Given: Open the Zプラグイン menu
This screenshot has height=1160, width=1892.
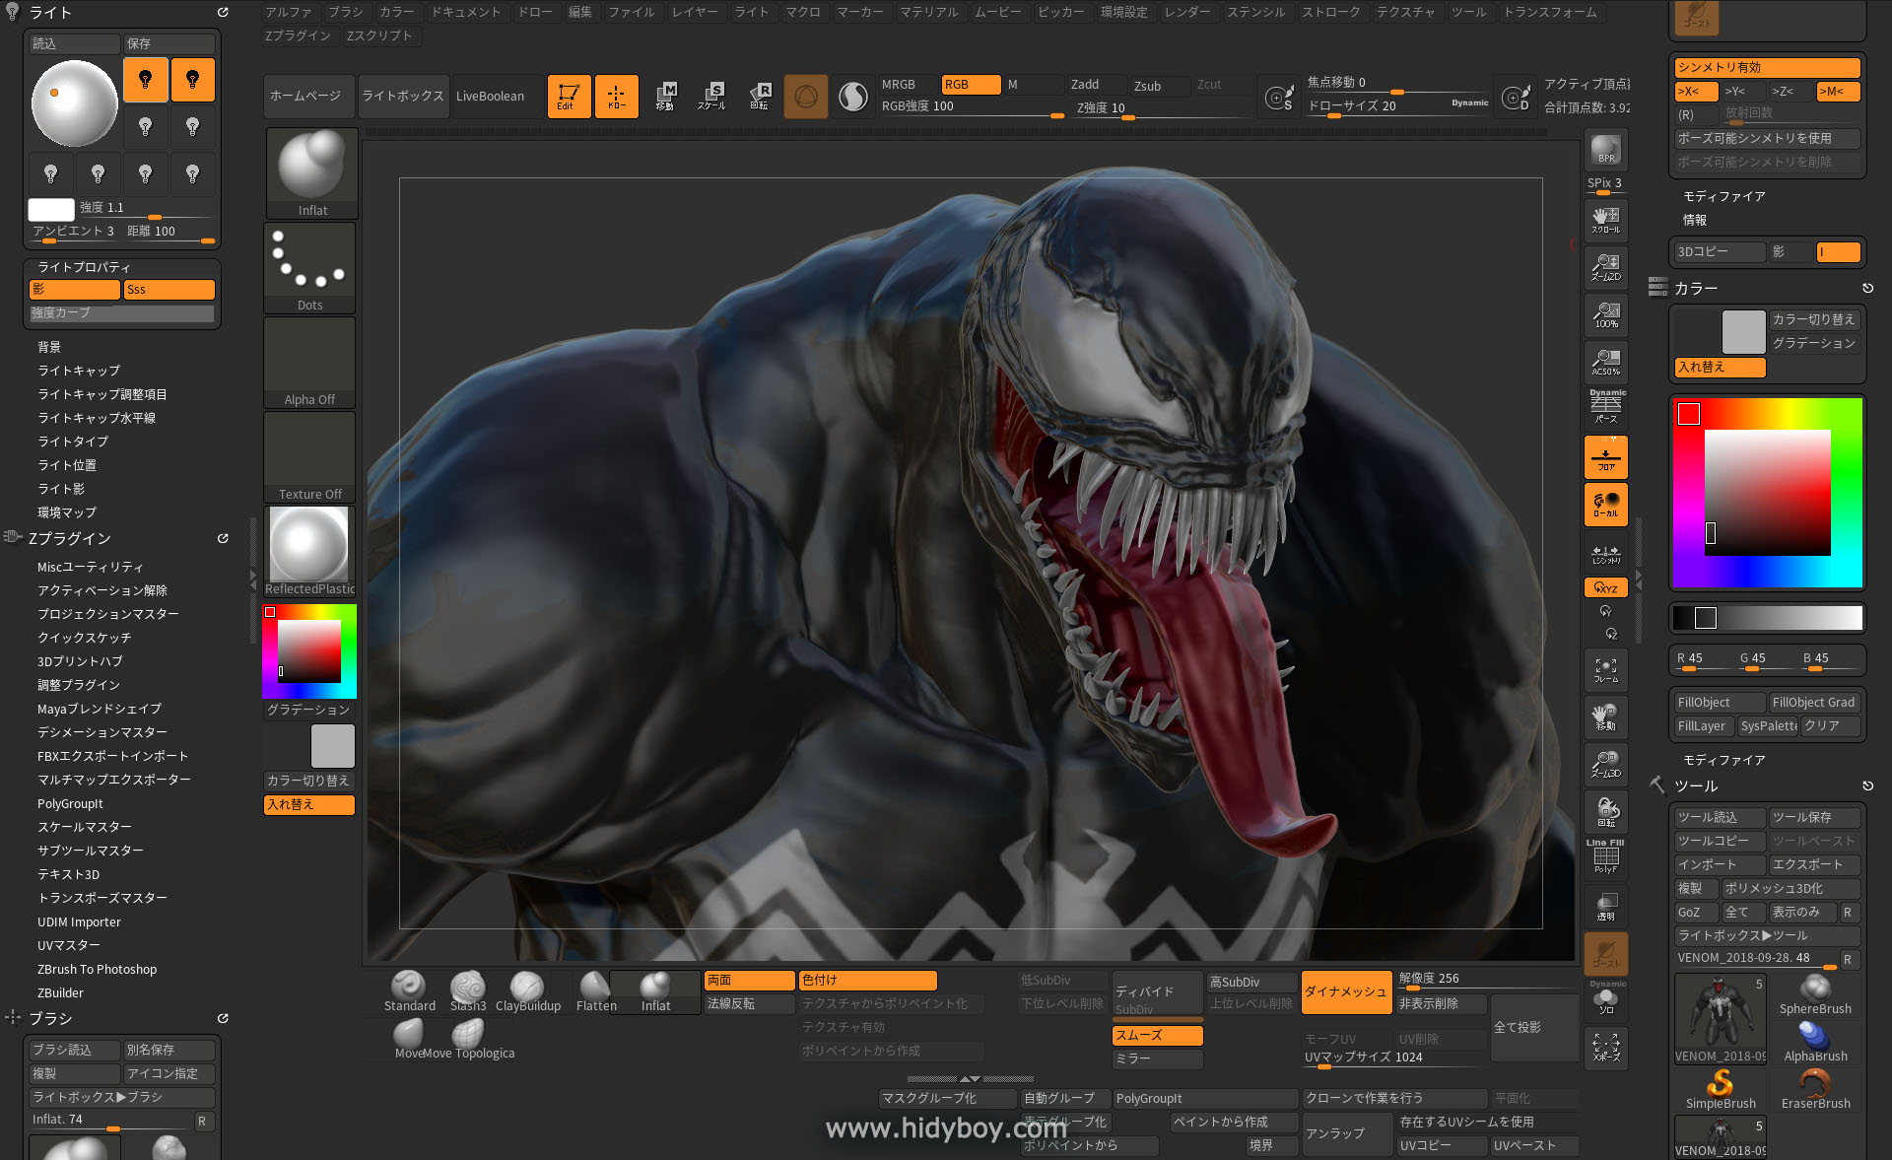Looking at the screenshot, I should [298, 35].
